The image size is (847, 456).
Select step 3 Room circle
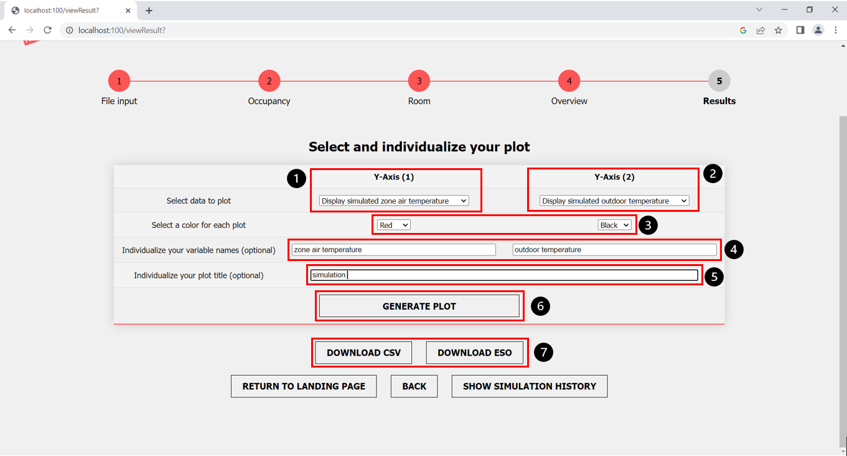[x=419, y=81]
